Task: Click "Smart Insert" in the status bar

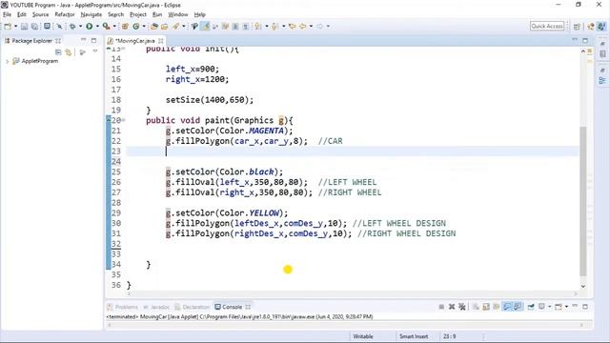Action: pos(414,336)
